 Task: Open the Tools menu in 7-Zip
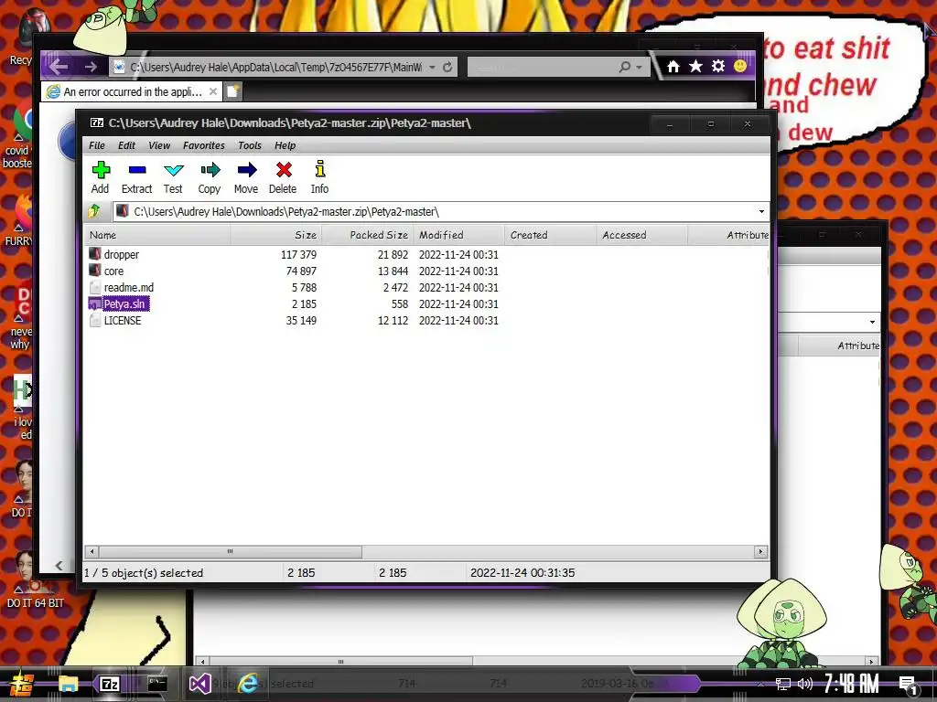[250, 145]
